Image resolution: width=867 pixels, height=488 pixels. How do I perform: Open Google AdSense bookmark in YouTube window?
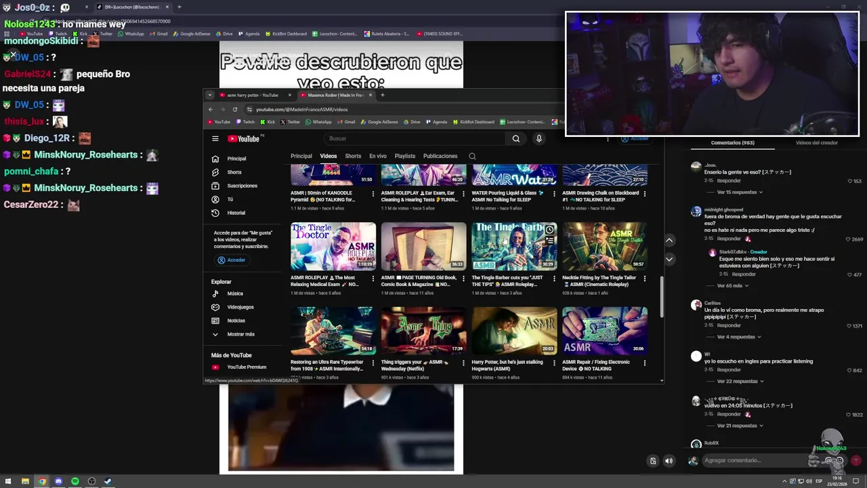click(x=379, y=122)
